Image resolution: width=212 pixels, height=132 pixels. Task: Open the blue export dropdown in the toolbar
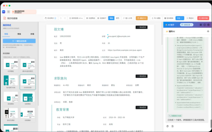[180, 18]
